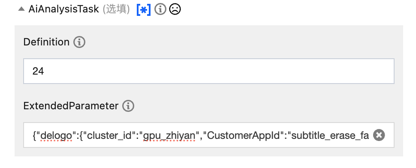
Task: Place cursor in the gpu_zhiyan text
Action: 169,136
